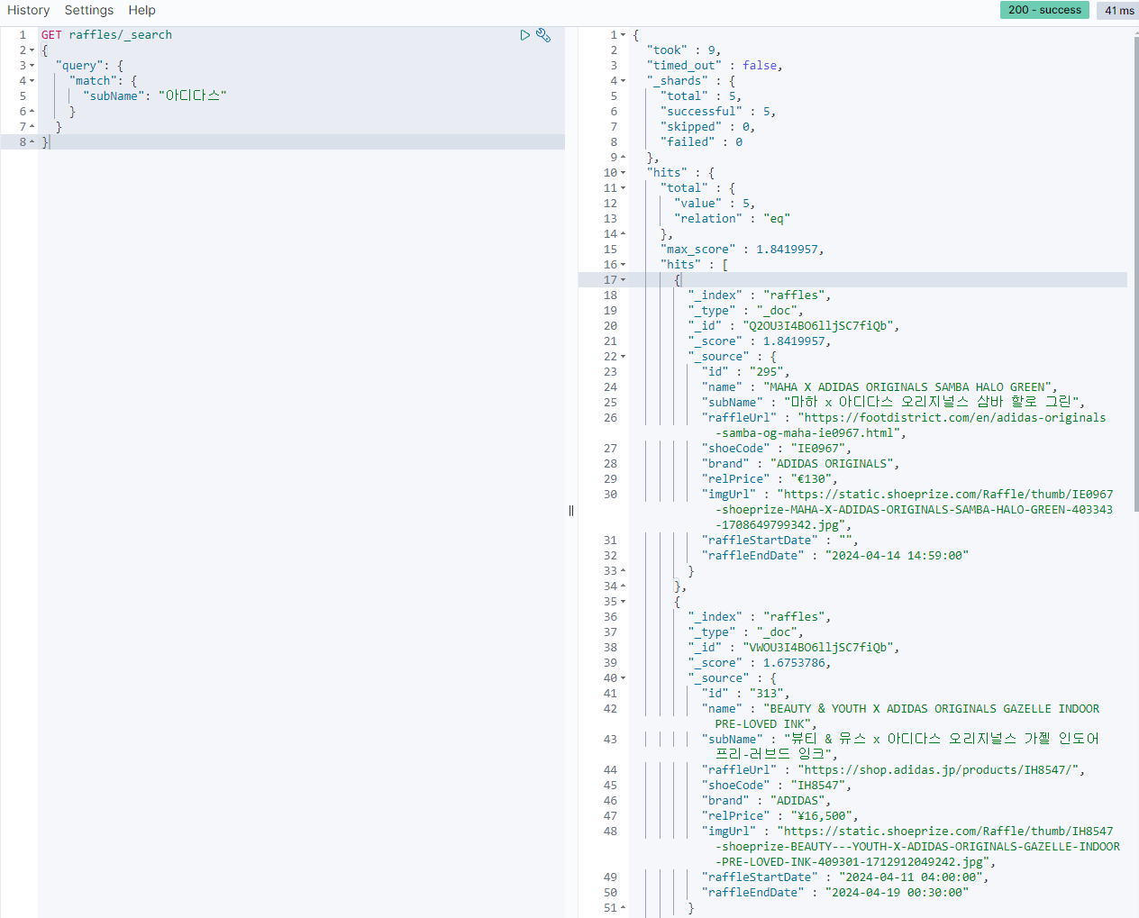Collapse the "query" fold arrow on line 3

(x=32, y=66)
